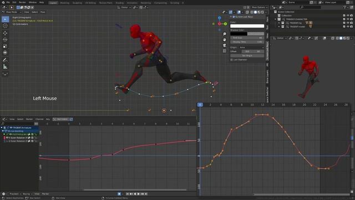Open the Channel menu in graph editor
The height and width of the screenshot is (200, 355).
point(39,119)
